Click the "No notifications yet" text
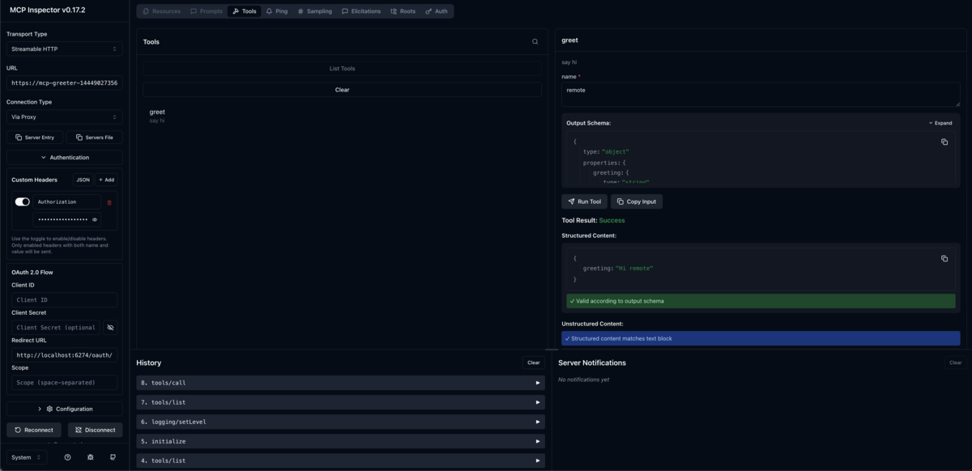 point(583,380)
